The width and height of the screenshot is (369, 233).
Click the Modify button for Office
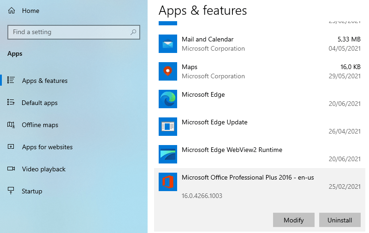(294, 220)
